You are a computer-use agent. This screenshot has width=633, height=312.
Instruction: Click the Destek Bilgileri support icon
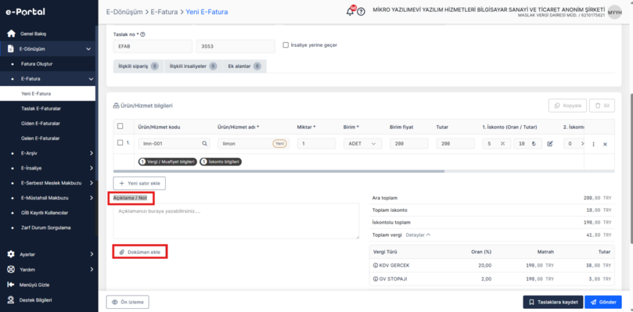(x=11, y=300)
